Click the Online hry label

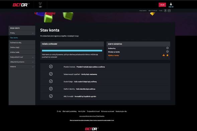(x=112, y=48)
